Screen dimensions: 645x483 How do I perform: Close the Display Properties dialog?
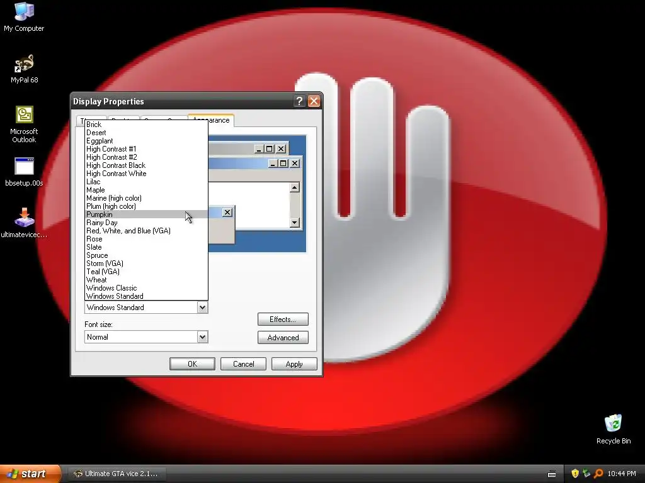click(314, 101)
